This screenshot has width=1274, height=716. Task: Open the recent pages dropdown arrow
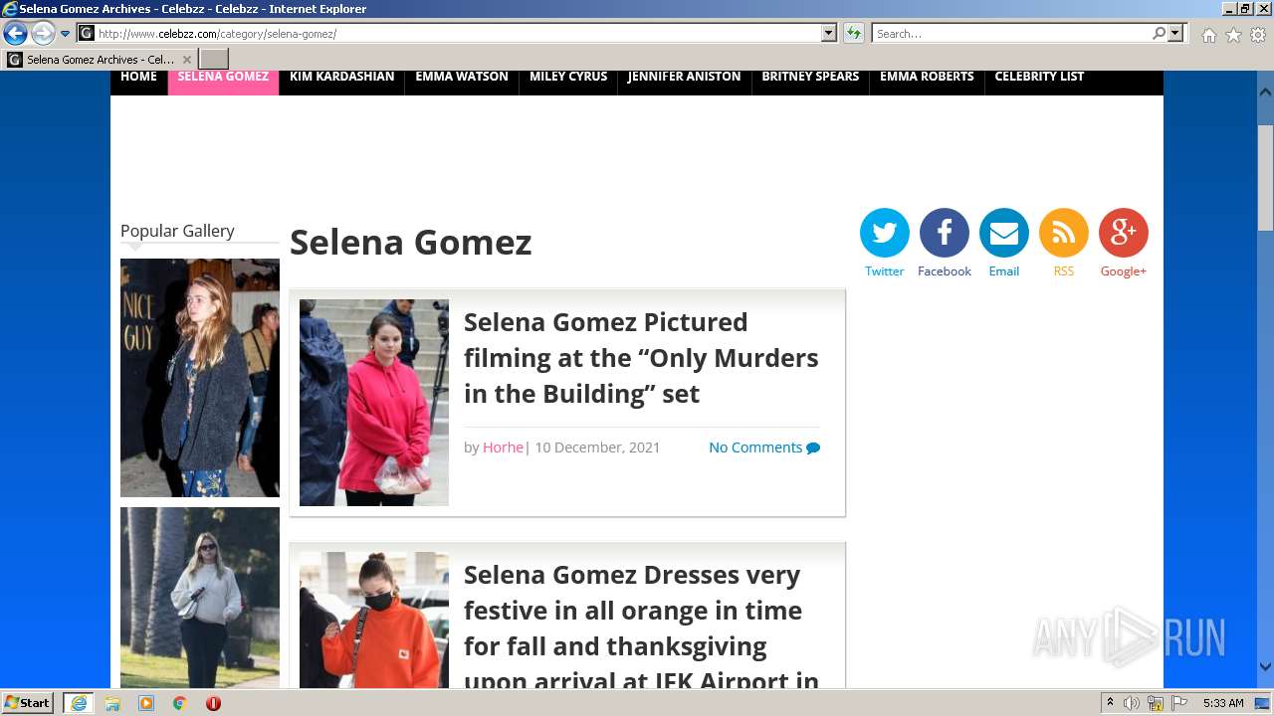[65, 34]
